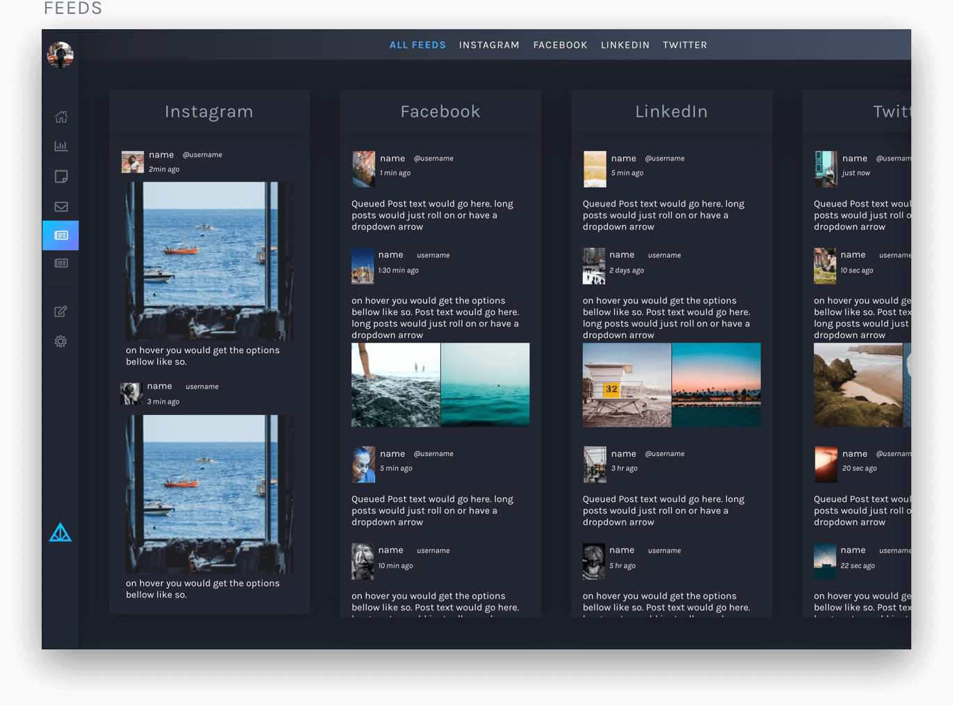The width and height of the screenshot is (953, 705).
Task: Click the '10 min ago' timestamp in Facebook column
Action: click(396, 566)
